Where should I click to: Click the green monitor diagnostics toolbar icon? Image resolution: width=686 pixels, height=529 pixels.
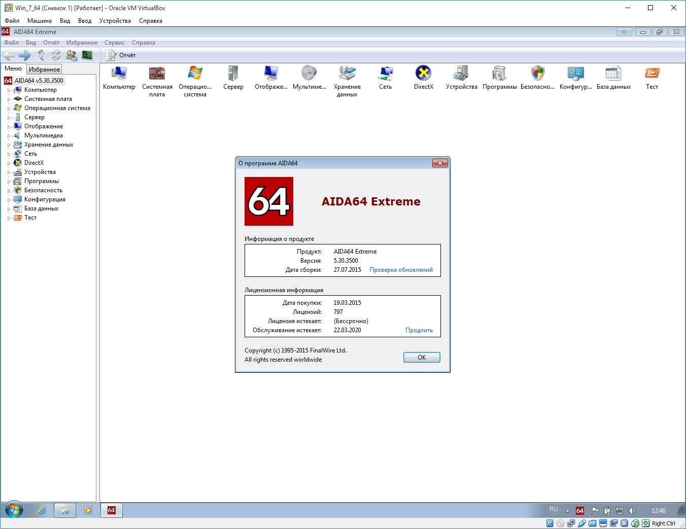[x=87, y=55]
